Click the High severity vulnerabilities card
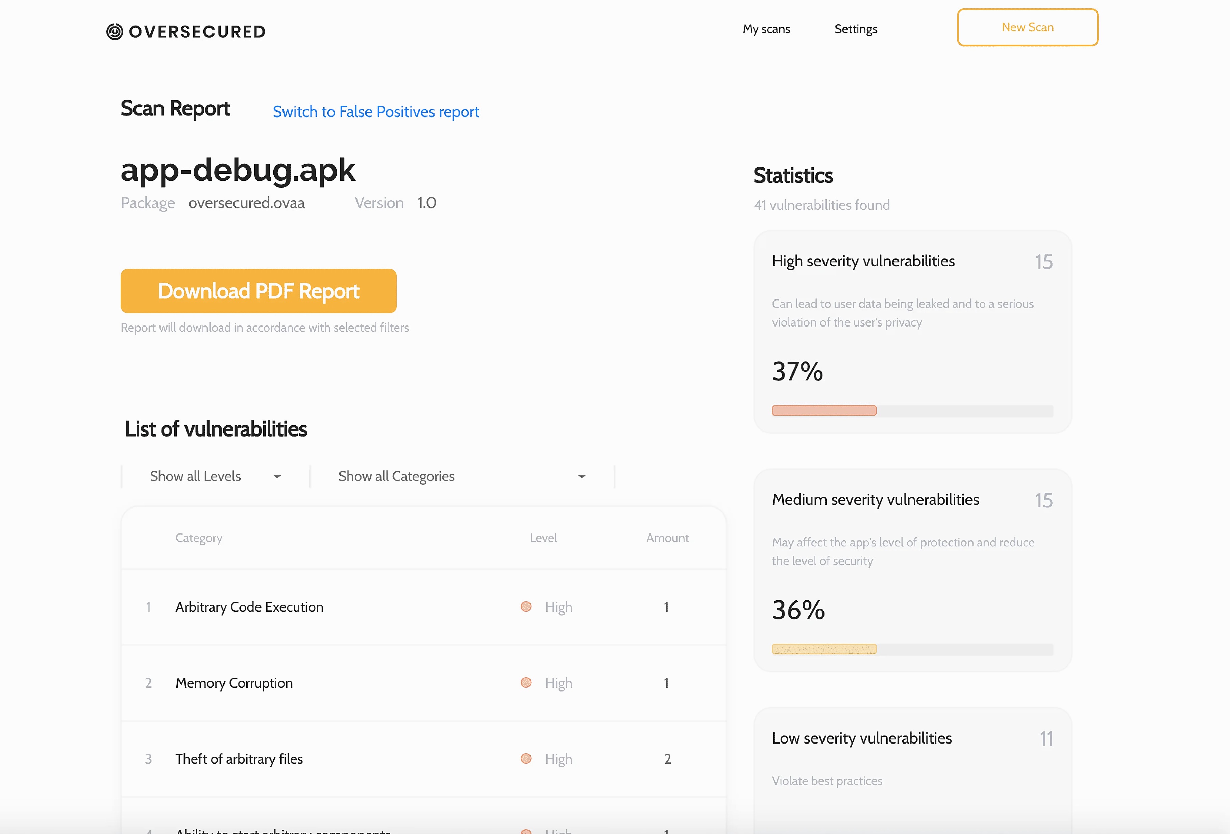 912,332
